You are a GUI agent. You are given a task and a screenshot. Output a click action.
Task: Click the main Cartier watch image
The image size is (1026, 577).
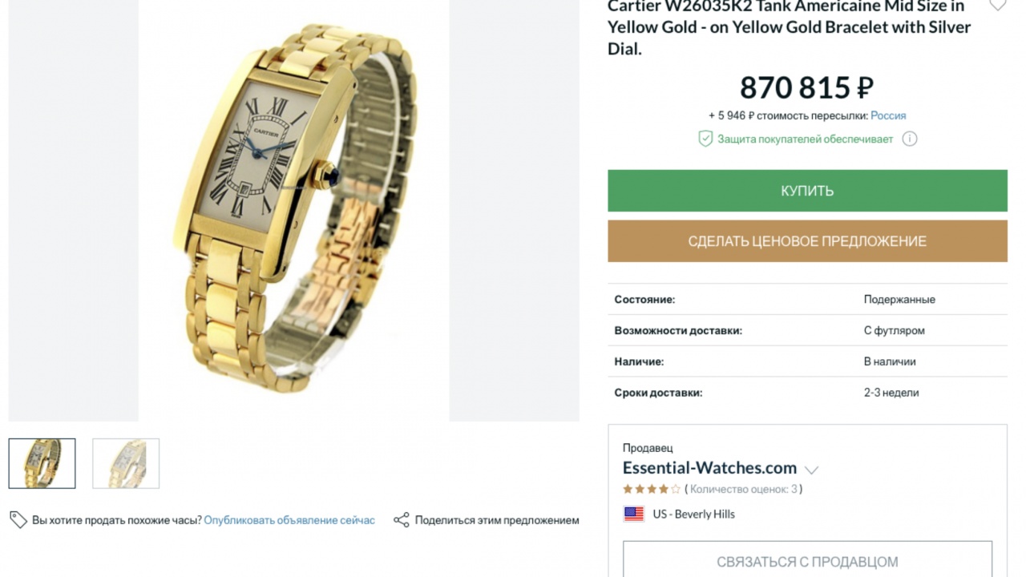click(293, 210)
